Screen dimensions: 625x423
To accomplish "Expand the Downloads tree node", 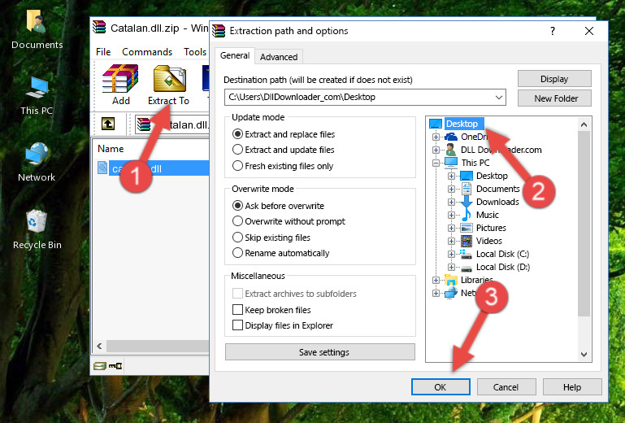I will [x=451, y=202].
